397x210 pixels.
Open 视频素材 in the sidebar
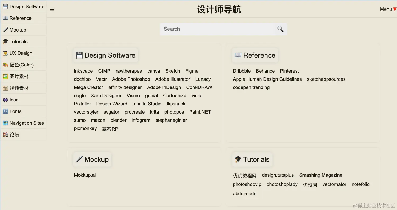24,88
